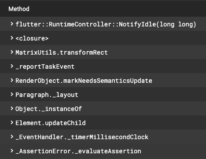Viewport: 206px width, 159px height.
Task: Select the _EventHandler._timerMillisecondClock method
Action: pyautogui.click(x=82, y=137)
